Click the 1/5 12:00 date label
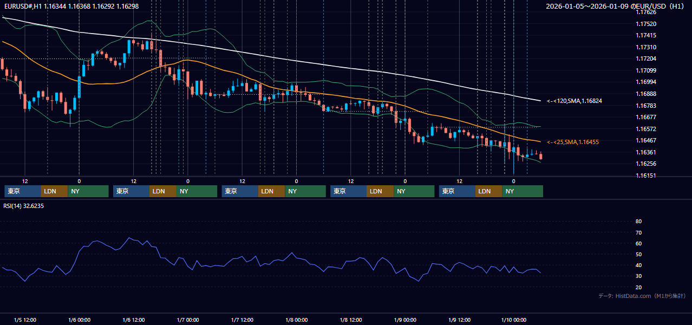Screen dimensions: 692x325 click(x=24, y=320)
